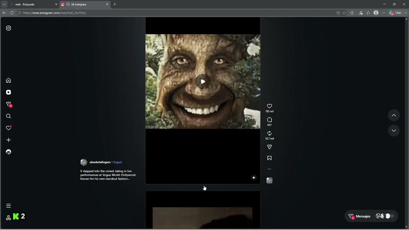
Task: Open Instagram search in the sidebar
Action: (x=9, y=116)
